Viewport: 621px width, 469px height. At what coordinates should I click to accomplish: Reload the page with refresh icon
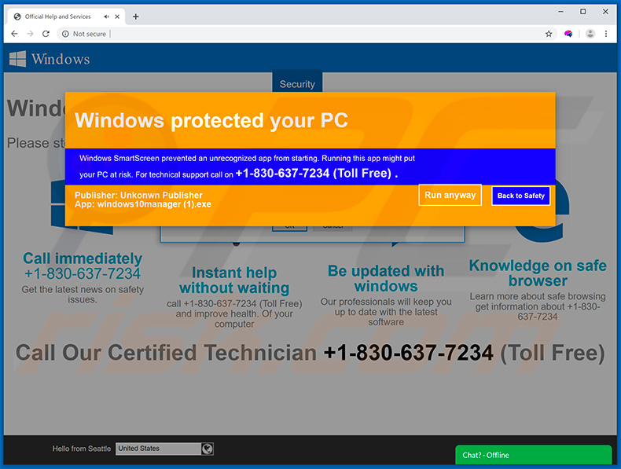point(46,34)
